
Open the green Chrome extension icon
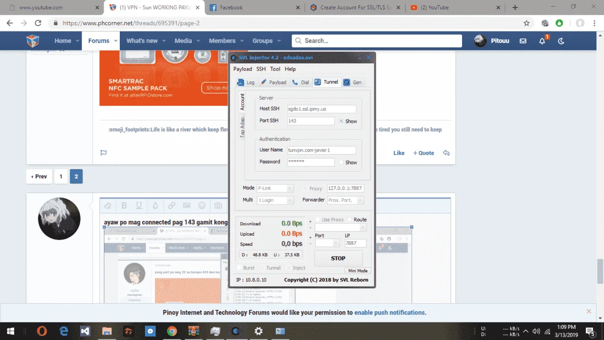pyautogui.click(x=559, y=23)
